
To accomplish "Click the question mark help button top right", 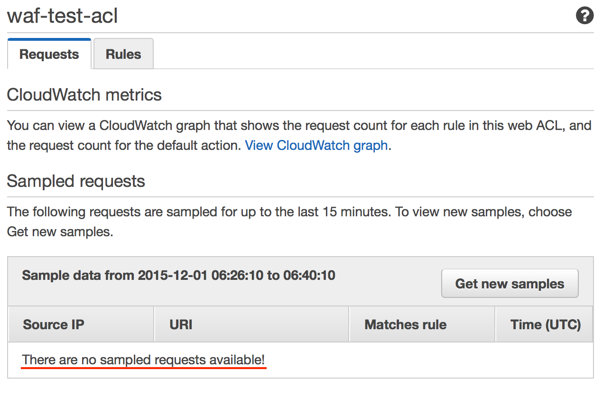I will pyautogui.click(x=585, y=15).
